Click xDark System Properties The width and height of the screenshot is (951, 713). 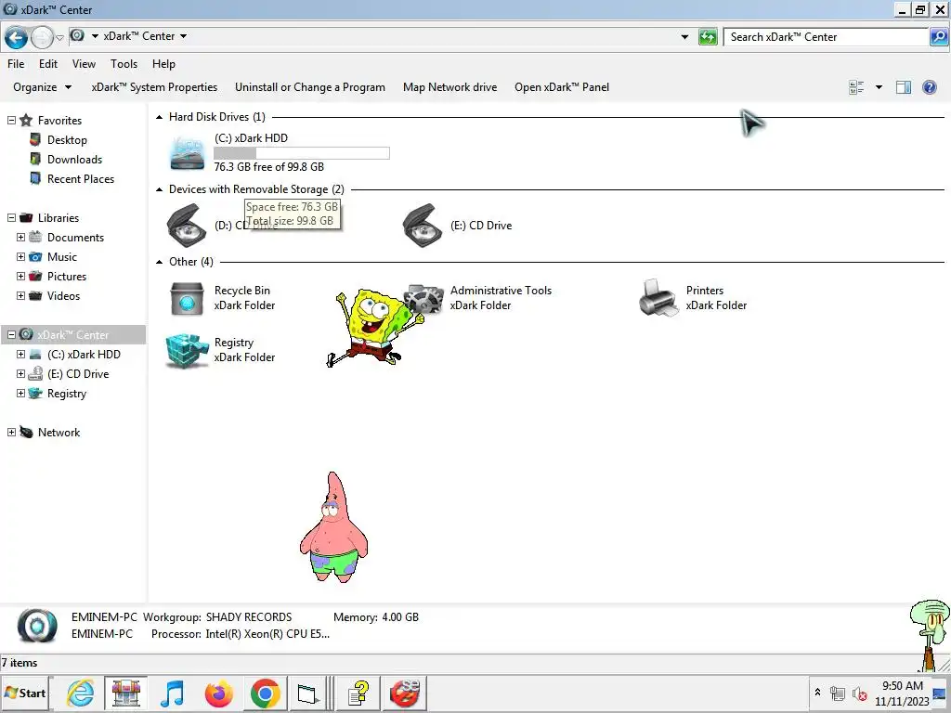coord(154,87)
